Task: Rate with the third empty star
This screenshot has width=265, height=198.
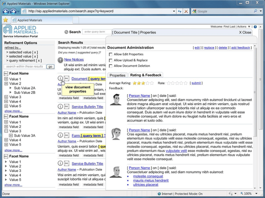Action: click(x=177, y=83)
